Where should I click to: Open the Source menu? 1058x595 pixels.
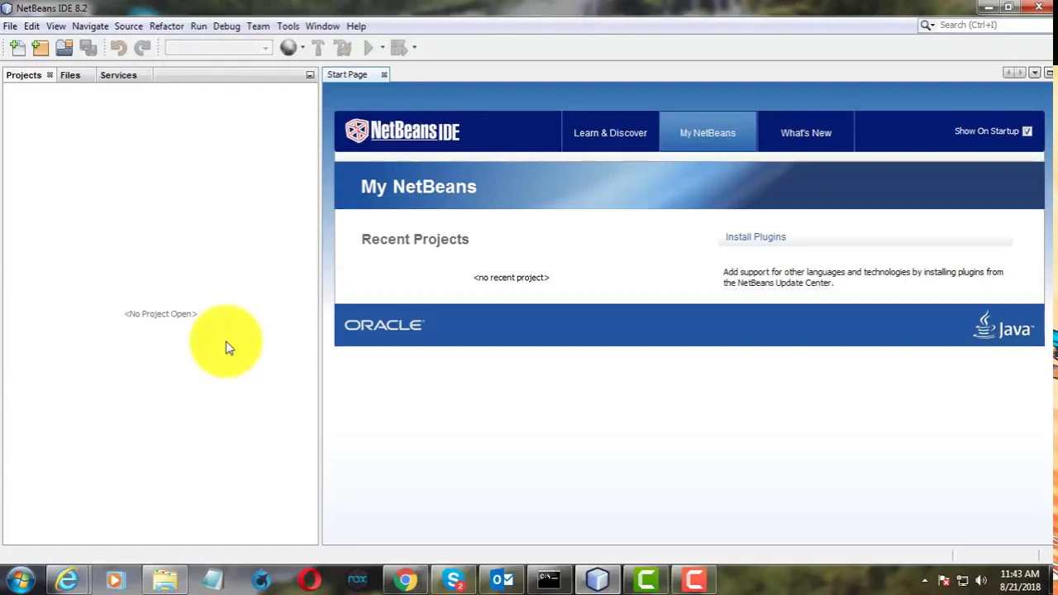[128, 26]
